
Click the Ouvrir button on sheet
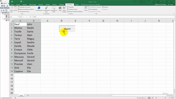coord(67,29)
